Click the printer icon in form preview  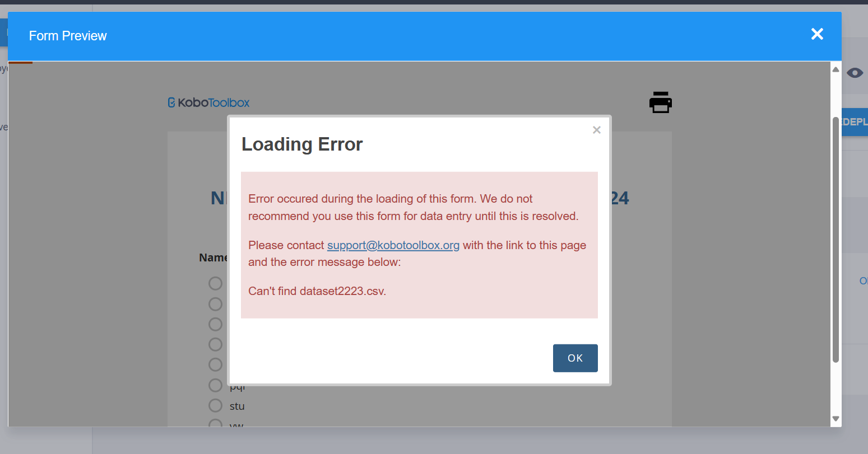pyautogui.click(x=660, y=102)
